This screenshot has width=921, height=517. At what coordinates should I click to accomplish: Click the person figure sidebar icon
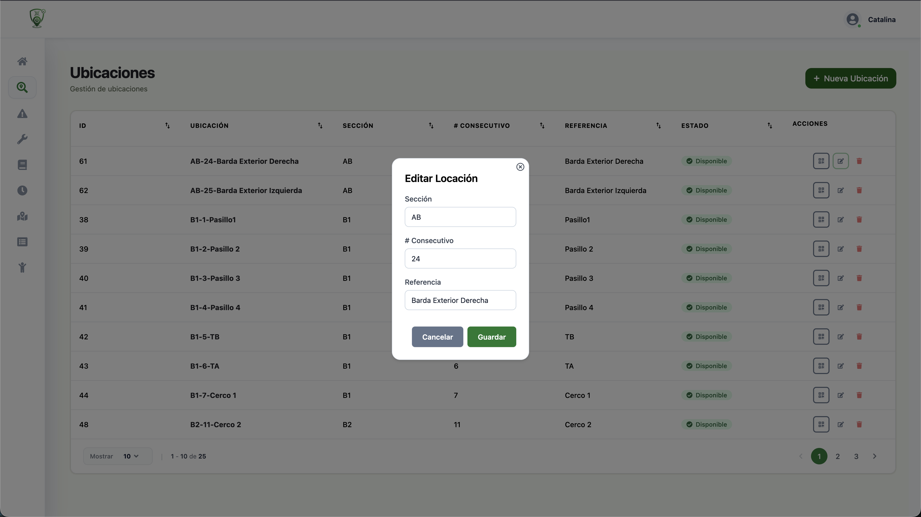click(x=22, y=267)
